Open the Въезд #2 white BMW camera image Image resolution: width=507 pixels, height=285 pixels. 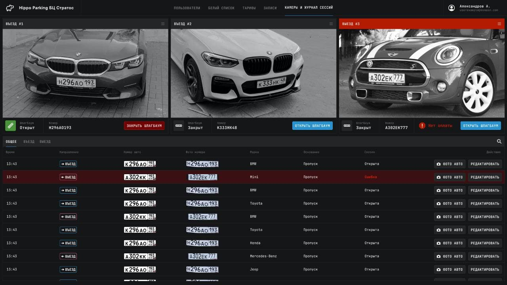pos(253,73)
